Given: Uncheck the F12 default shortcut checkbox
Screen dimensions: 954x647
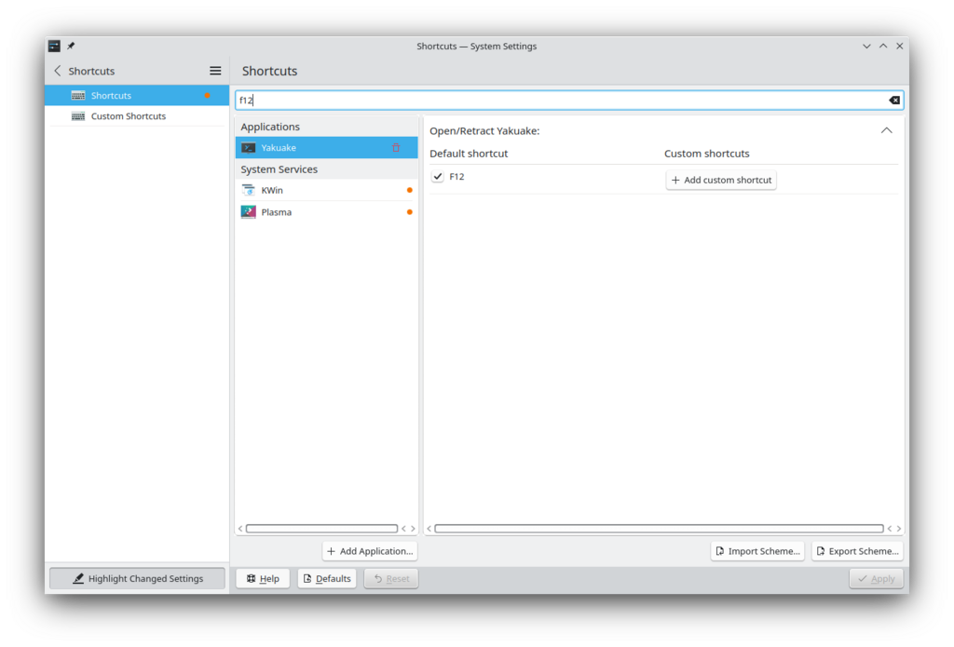Looking at the screenshot, I should click(x=438, y=177).
